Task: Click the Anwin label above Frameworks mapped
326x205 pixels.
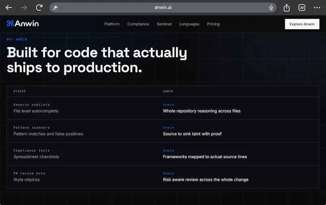Action: (x=168, y=150)
